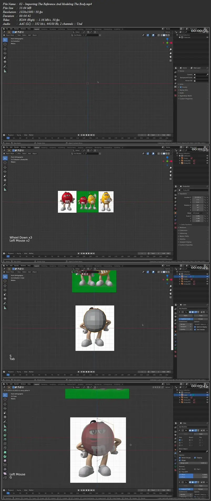Screen dimensions: 211x501
Task: Click the pan hand icon in the 00:00:56 viewport
Action: (170, 53)
